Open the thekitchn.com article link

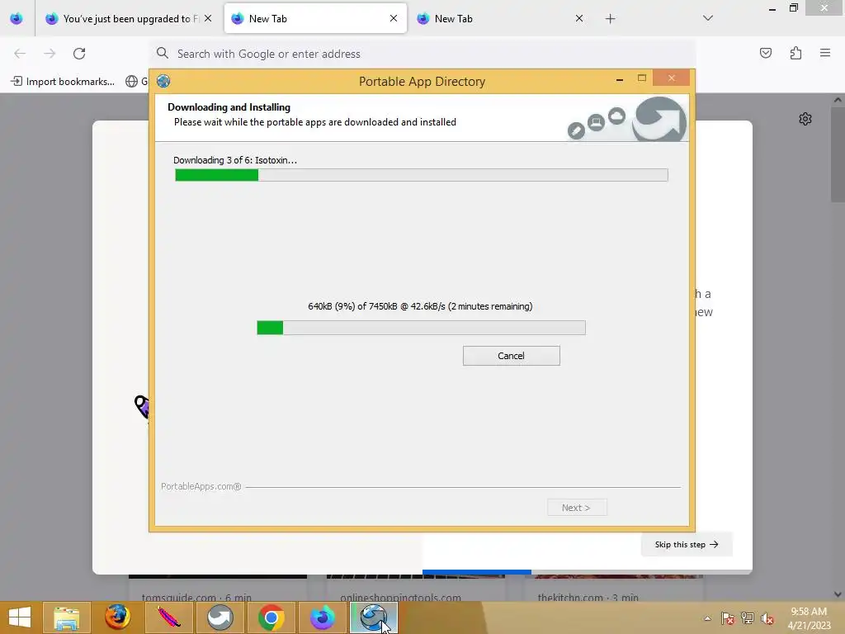pos(588,598)
